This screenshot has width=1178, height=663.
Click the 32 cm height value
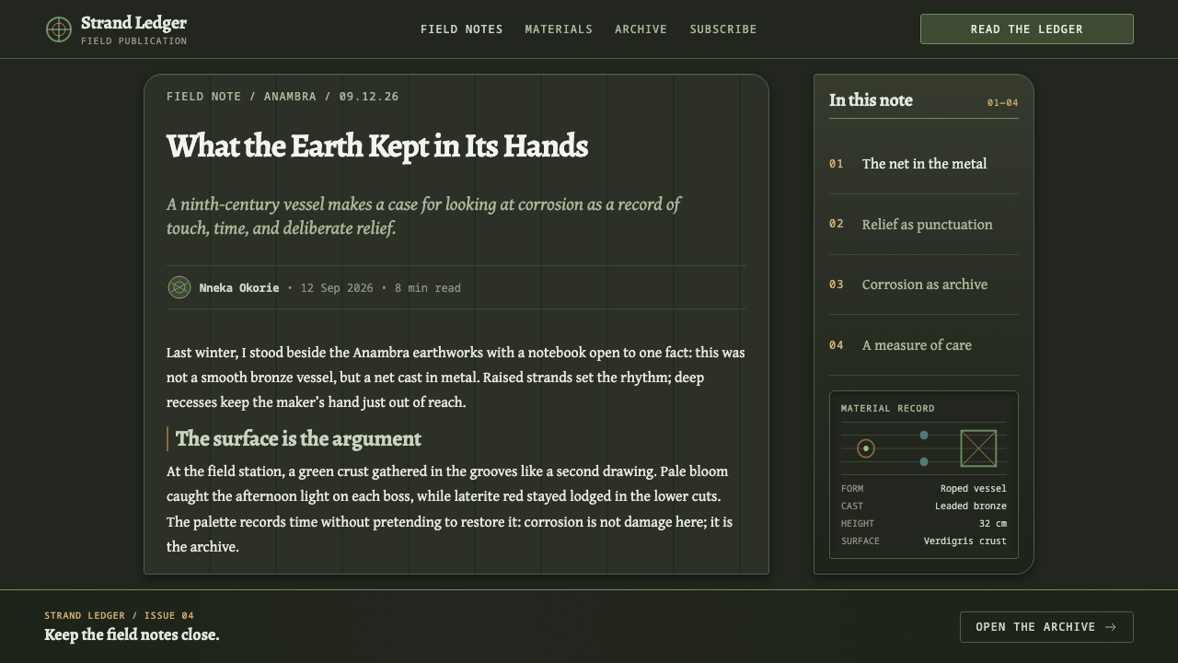coord(993,524)
